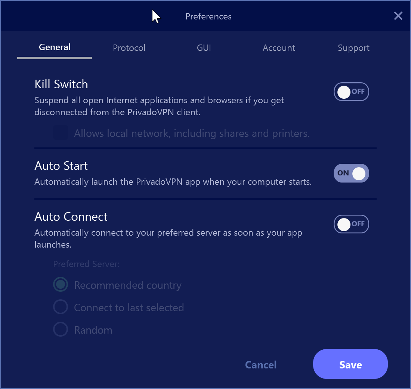Go to the GUI tab

[x=204, y=48]
